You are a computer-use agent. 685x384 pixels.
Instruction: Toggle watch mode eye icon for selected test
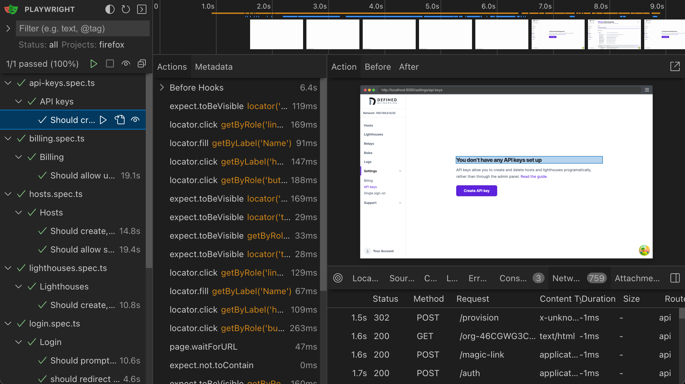pos(135,120)
